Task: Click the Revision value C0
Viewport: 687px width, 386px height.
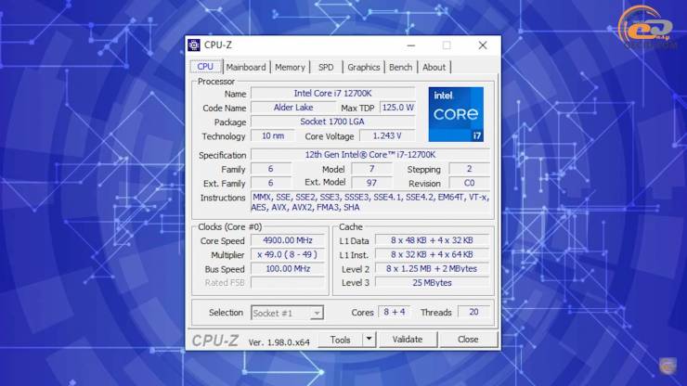Action: click(469, 183)
